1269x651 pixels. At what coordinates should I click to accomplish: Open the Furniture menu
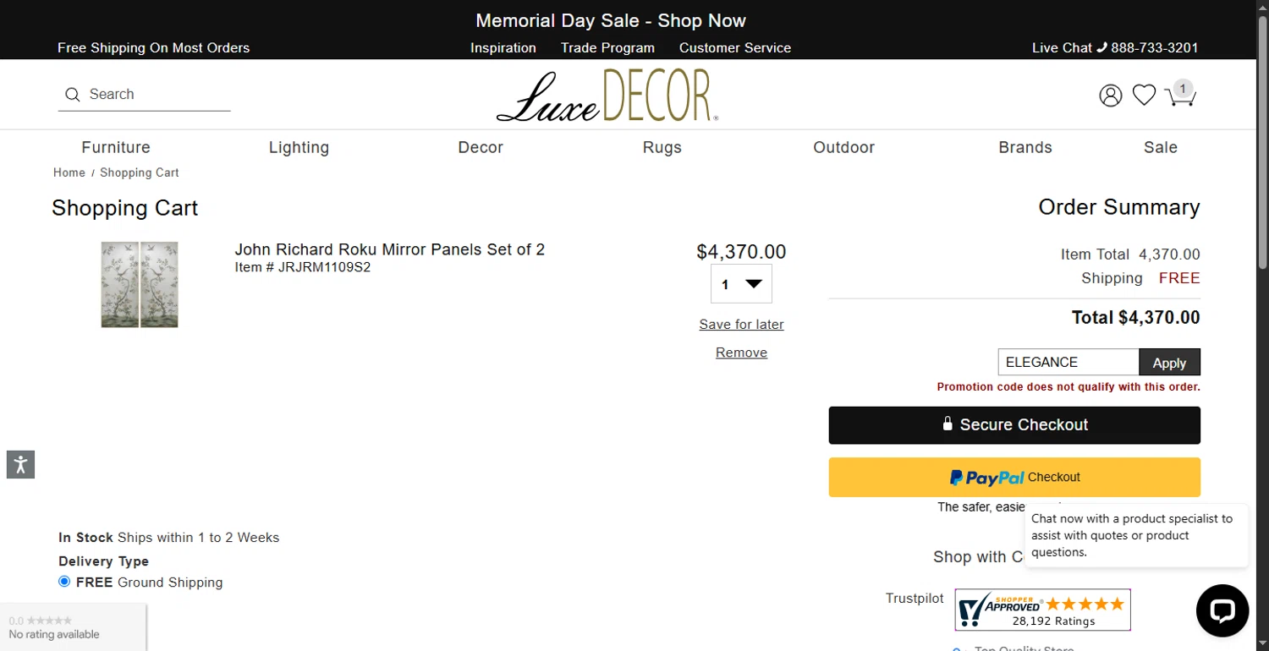116,147
